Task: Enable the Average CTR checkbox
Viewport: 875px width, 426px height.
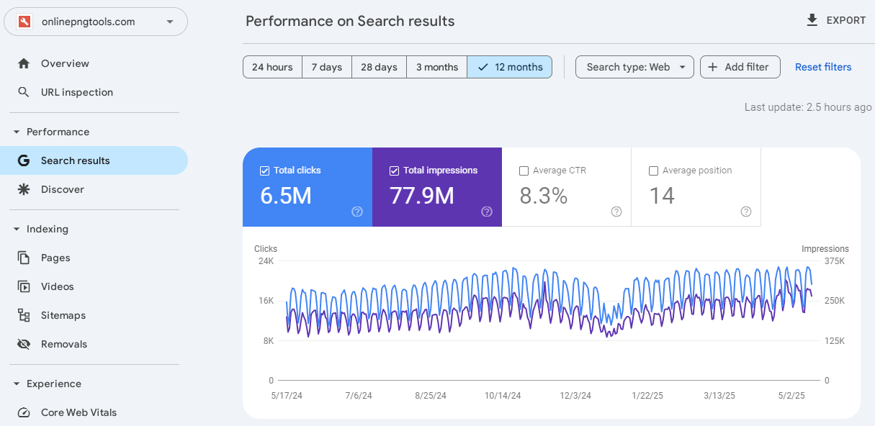Action: [x=524, y=171]
